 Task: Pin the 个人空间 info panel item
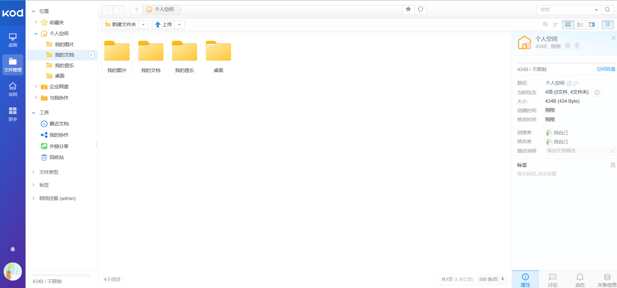577,46
